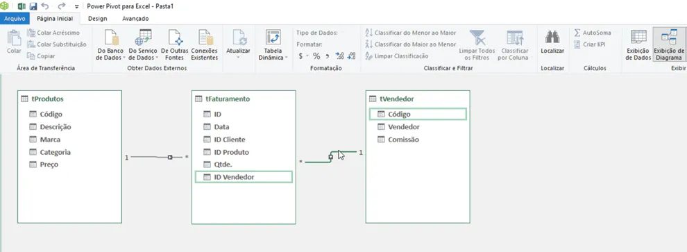Click the undo arrow icon

44,6
